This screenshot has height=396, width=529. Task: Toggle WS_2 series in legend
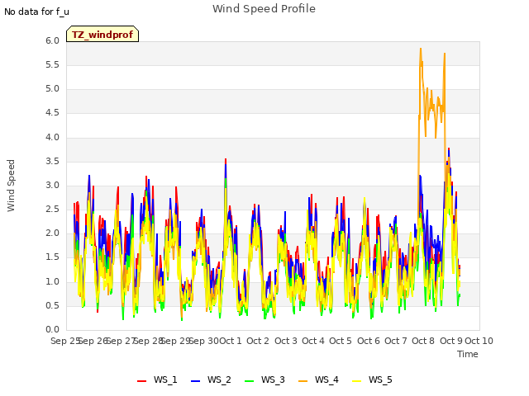[211, 379]
